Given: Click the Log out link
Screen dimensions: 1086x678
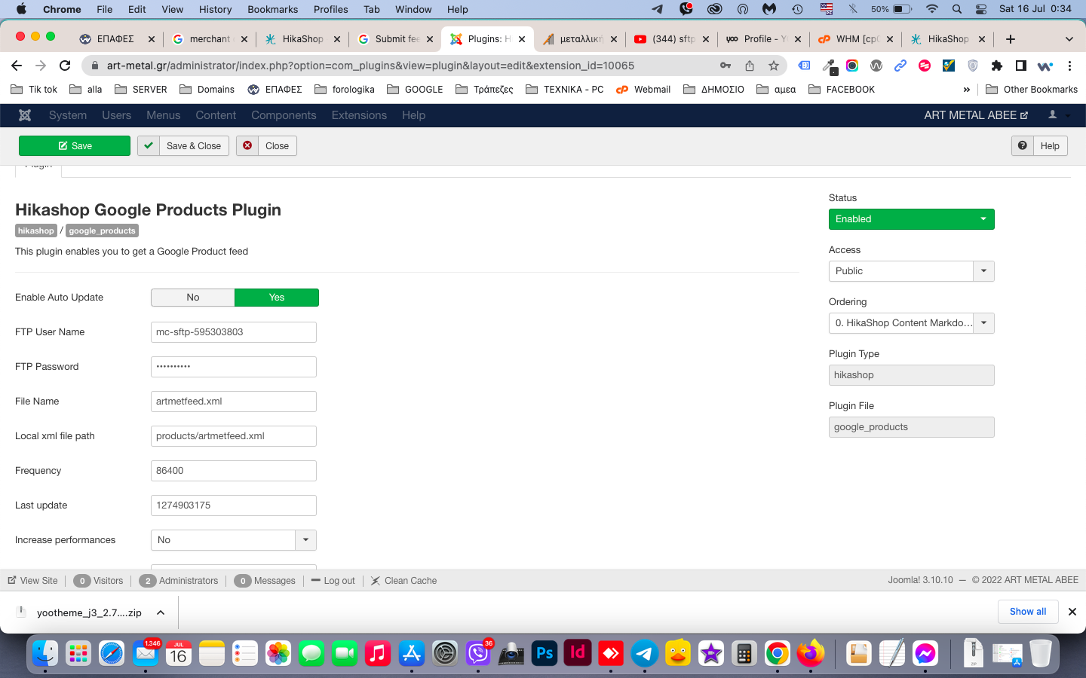Looking at the screenshot, I should point(333,581).
